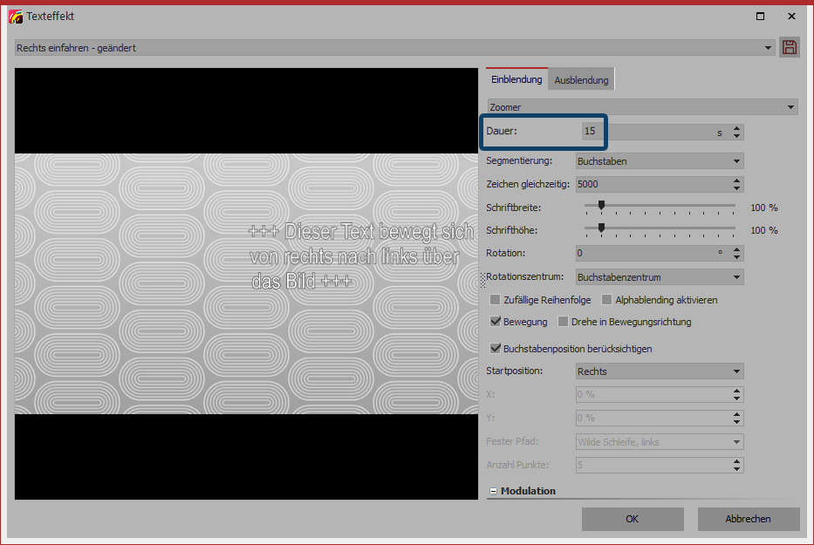Click the Schriftbreite slider handle

pyautogui.click(x=600, y=206)
